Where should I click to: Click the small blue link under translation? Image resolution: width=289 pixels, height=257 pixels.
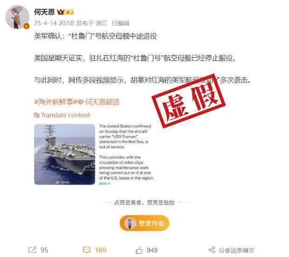tap(105, 184)
